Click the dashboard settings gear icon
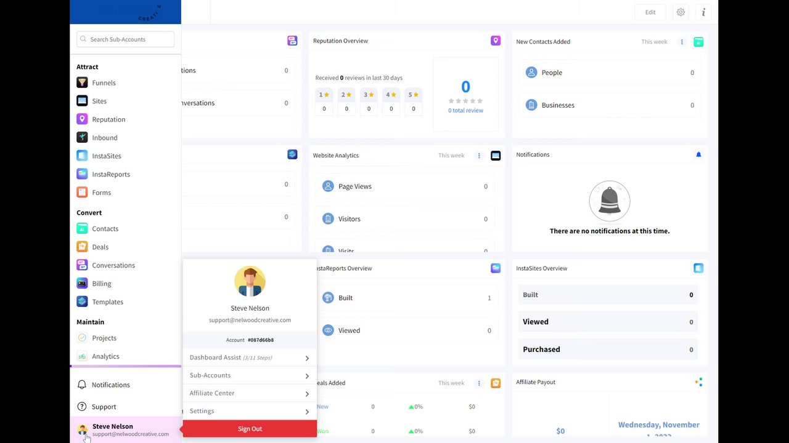Viewport: 789px width, 443px height. 681,12
